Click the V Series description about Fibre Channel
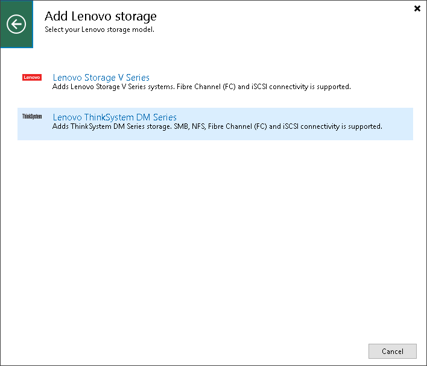Screen dimensions: 427x366 tap(201, 87)
